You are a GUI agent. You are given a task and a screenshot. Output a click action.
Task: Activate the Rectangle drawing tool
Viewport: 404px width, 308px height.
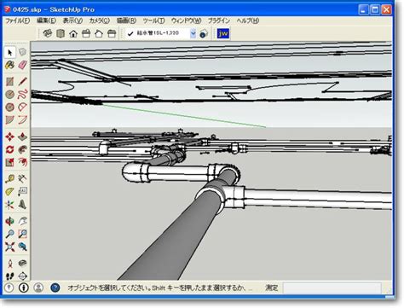(10, 82)
